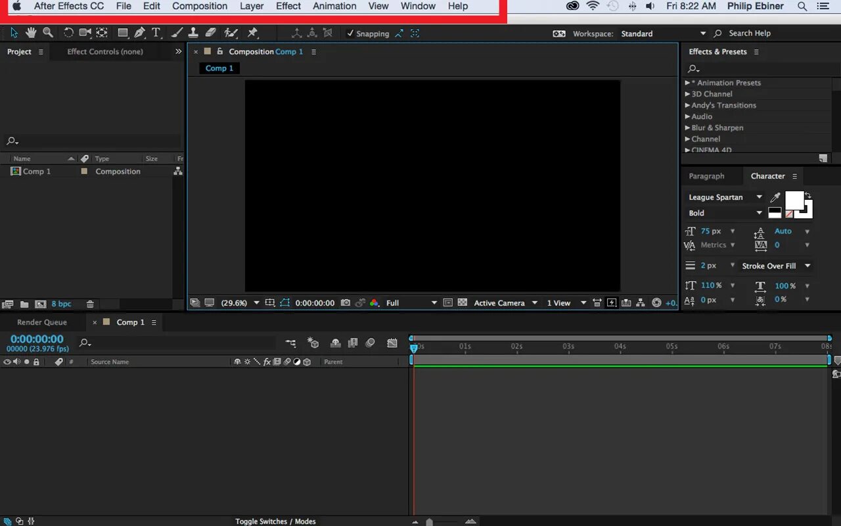The image size is (841, 526).
Task: Select the Pen tool
Action: pyautogui.click(x=139, y=33)
